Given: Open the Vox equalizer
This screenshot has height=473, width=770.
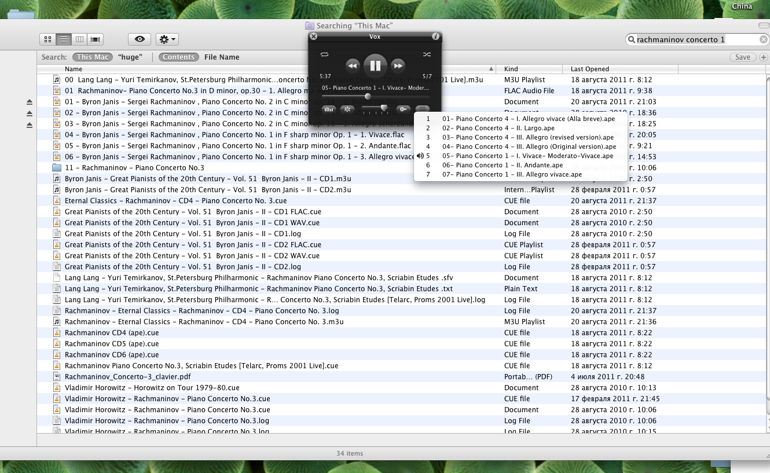Looking at the screenshot, I should pyautogui.click(x=329, y=109).
